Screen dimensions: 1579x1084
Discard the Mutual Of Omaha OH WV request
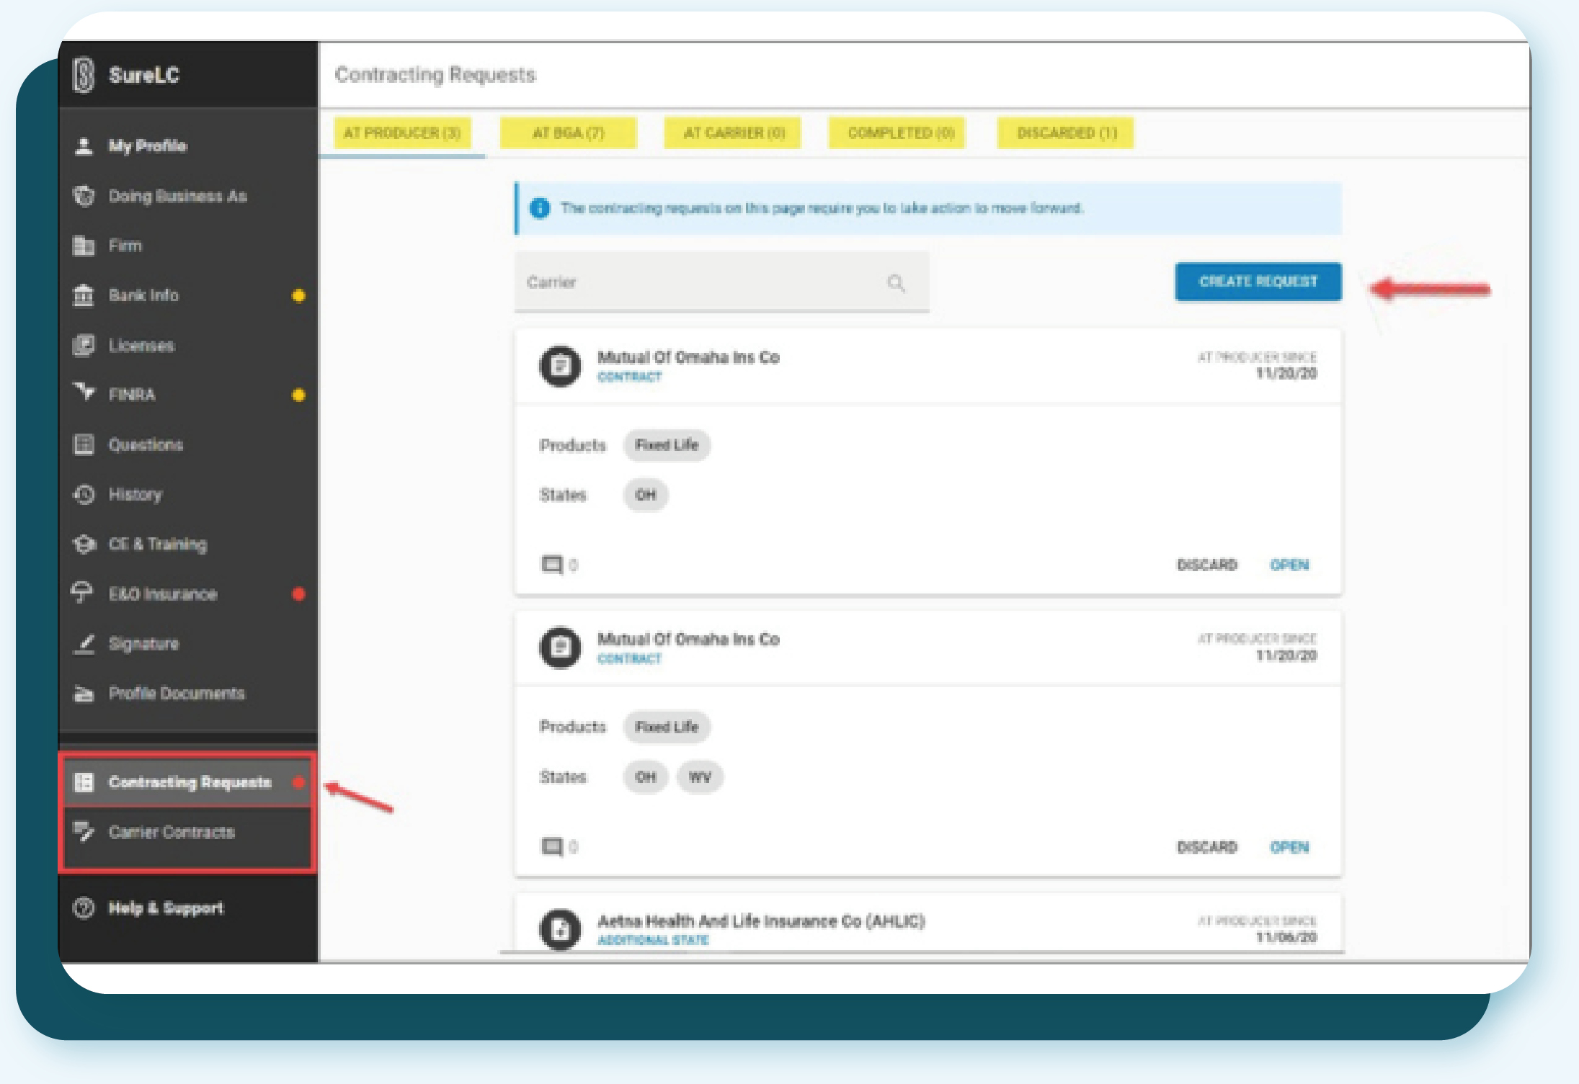(x=1207, y=847)
